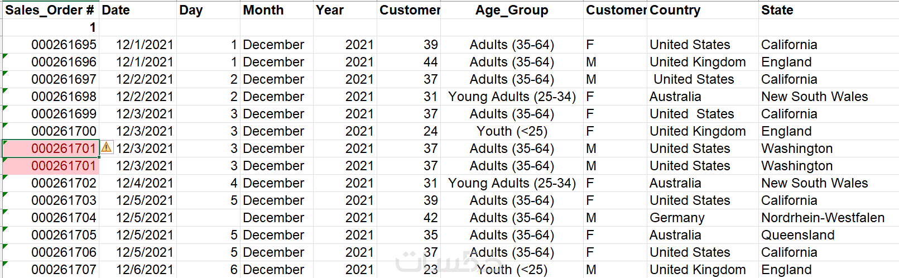Image resolution: width=899 pixels, height=278 pixels.
Task: Select the Date column header cell
Action: tap(138, 10)
